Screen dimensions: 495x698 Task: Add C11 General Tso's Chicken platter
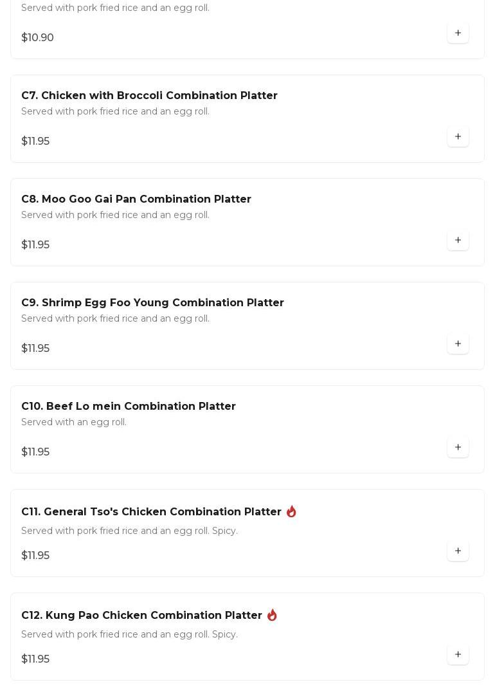pyautogui.click(x=458, y=551)
